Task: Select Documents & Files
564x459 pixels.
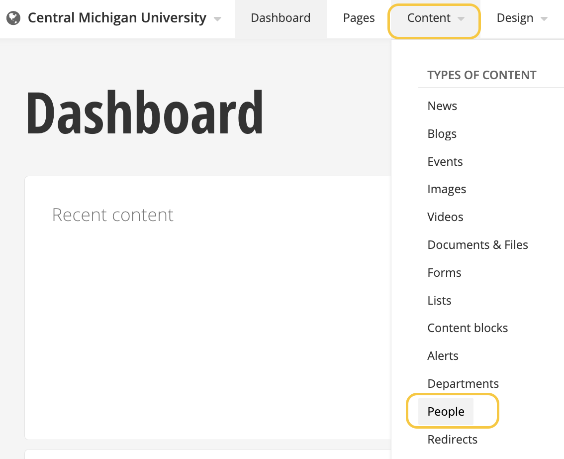Action: [477, 244]
